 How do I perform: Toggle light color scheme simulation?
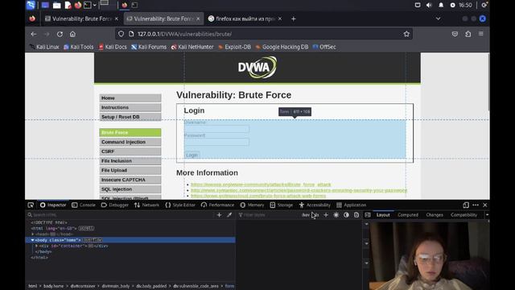point(336,215)
